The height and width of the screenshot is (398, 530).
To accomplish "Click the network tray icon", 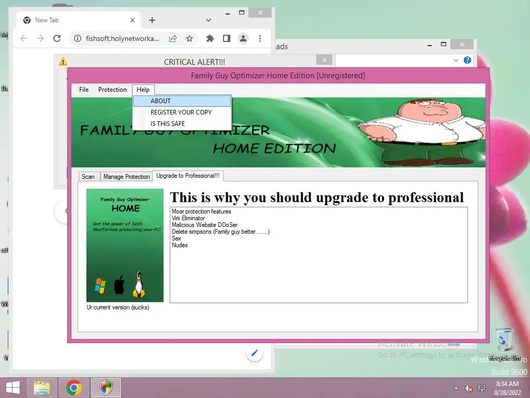I will pyautogui.click(x=481, y=388).
